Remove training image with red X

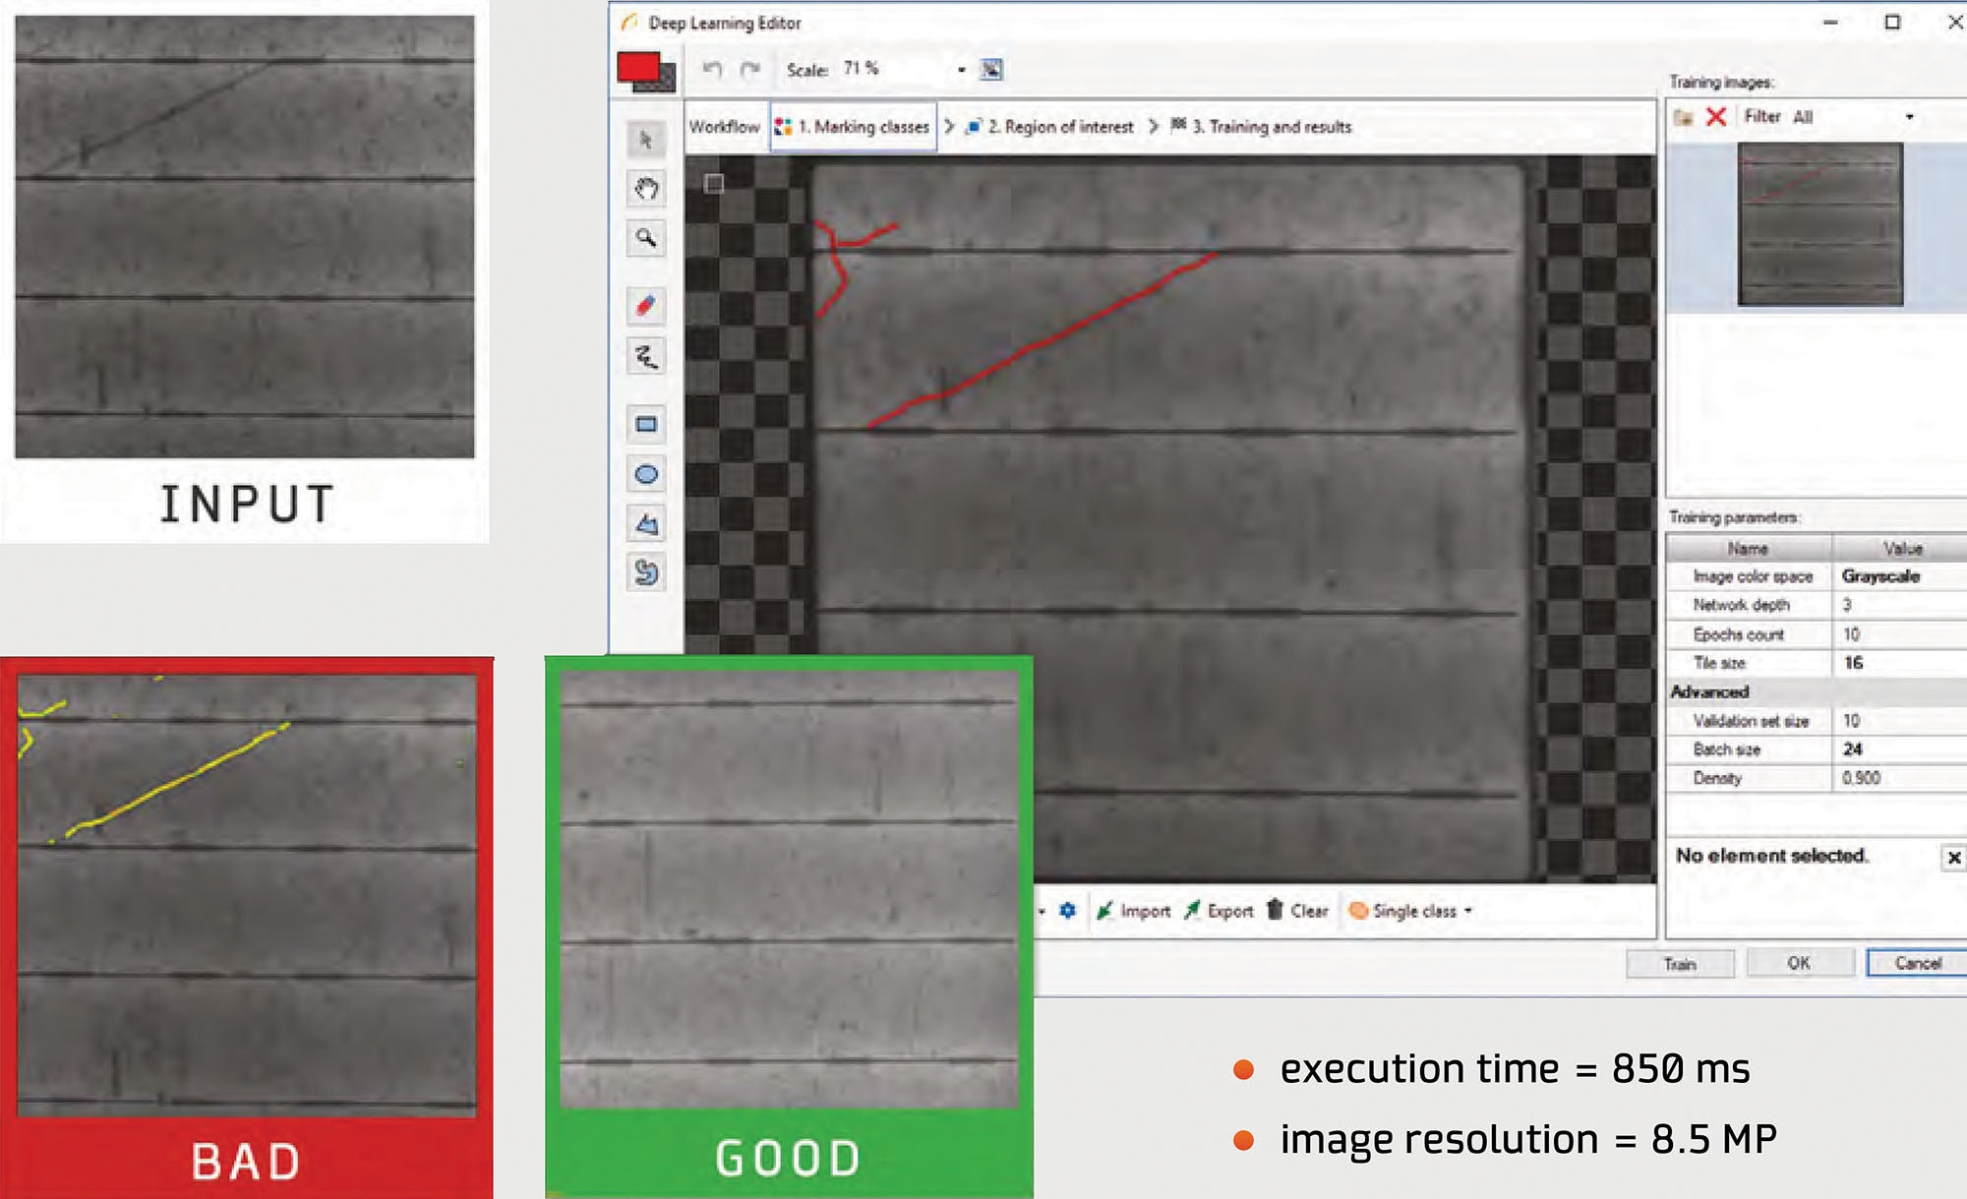[x=1716, y=117]
